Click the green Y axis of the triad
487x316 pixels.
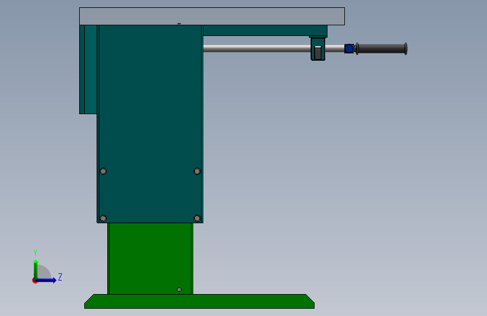[x=36, y=269]
